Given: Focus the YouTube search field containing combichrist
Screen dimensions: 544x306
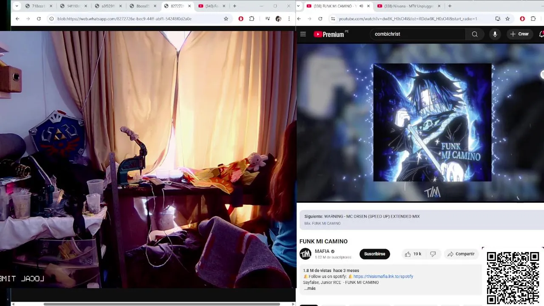Looking at the screenshot, I should (419, 34).
